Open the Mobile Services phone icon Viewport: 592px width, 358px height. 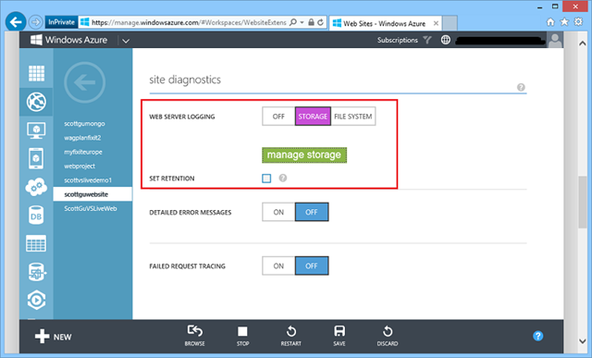[36, 158]
